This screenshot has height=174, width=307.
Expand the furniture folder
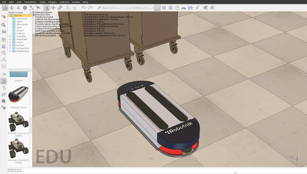(10, 45)
